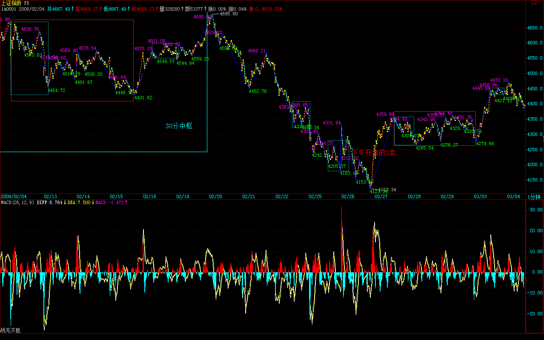Viewport: 544px width, 340px height.
Task: Click the 上证指数 index title
Action: coord(11,3)
